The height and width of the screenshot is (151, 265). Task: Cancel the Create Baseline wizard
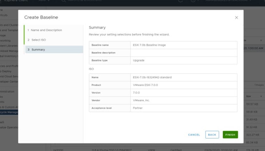pos(194,135)
